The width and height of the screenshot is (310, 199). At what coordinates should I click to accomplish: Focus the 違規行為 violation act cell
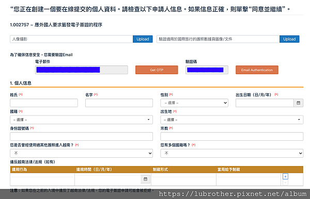42,179
